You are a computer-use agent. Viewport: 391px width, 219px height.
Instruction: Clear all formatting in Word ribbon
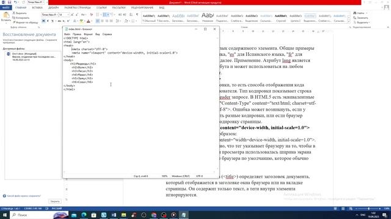click(x=91, y=15)
